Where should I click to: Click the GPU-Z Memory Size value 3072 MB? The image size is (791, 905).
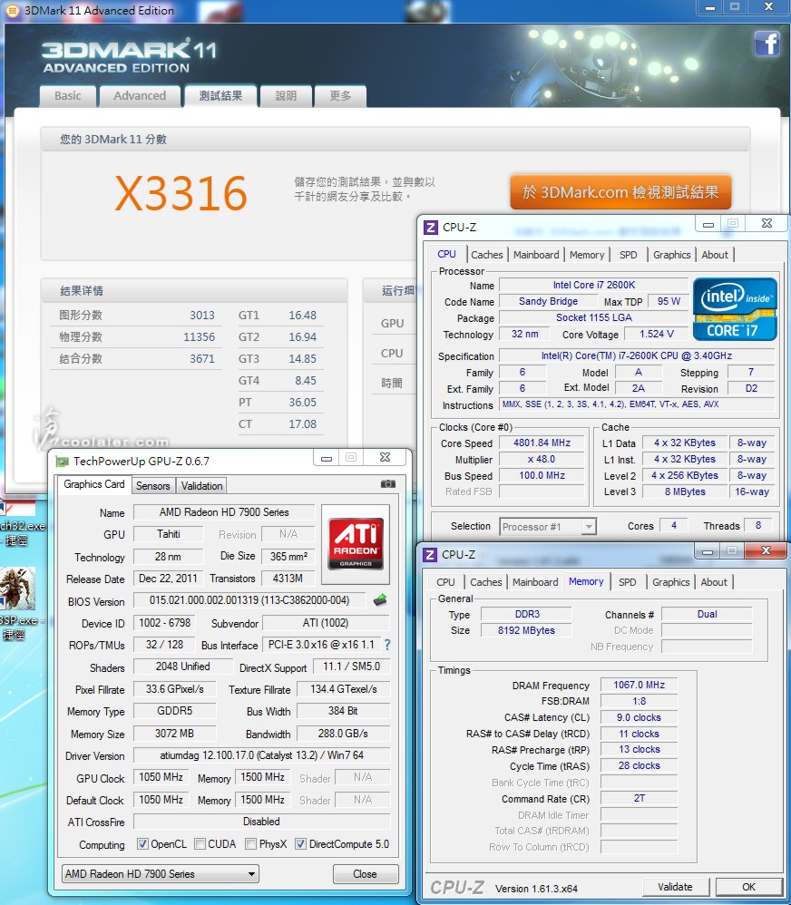coord(174,734)
